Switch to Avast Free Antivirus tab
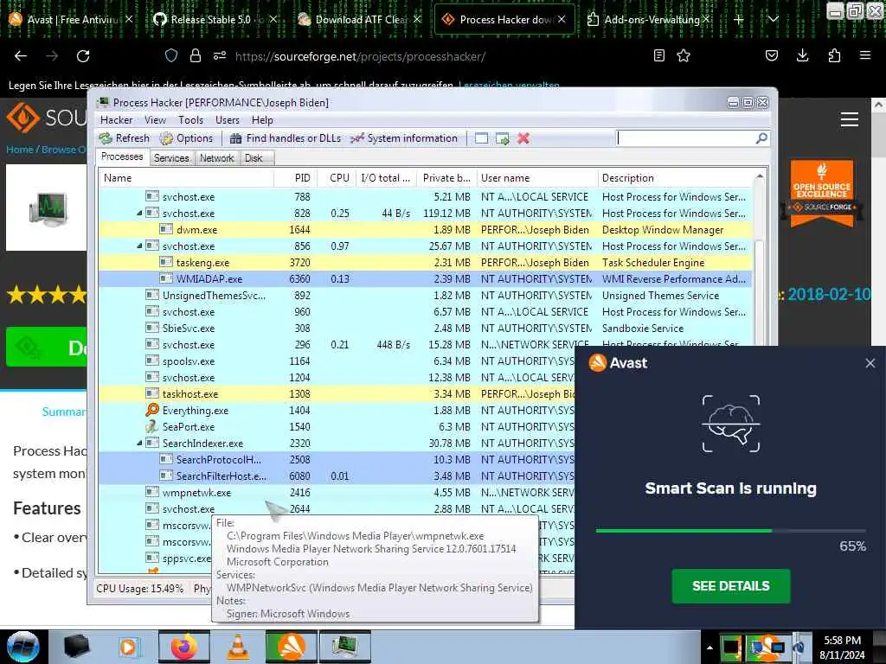 pyautogui.click(x=69, y=20)
